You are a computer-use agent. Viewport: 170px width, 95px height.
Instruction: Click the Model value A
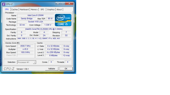[x=44, y=32]
